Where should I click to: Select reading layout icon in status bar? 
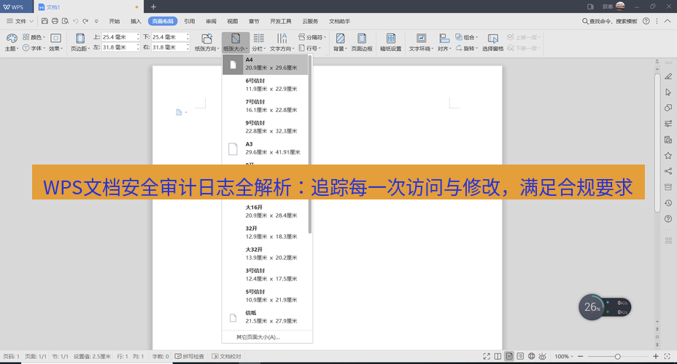point(498,356)
